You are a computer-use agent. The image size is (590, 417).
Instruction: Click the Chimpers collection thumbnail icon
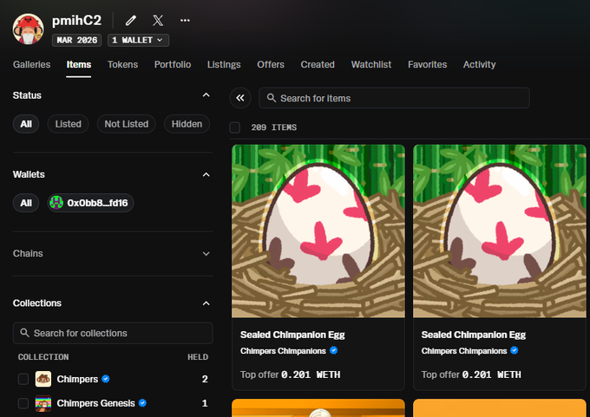tap(43, 379)
